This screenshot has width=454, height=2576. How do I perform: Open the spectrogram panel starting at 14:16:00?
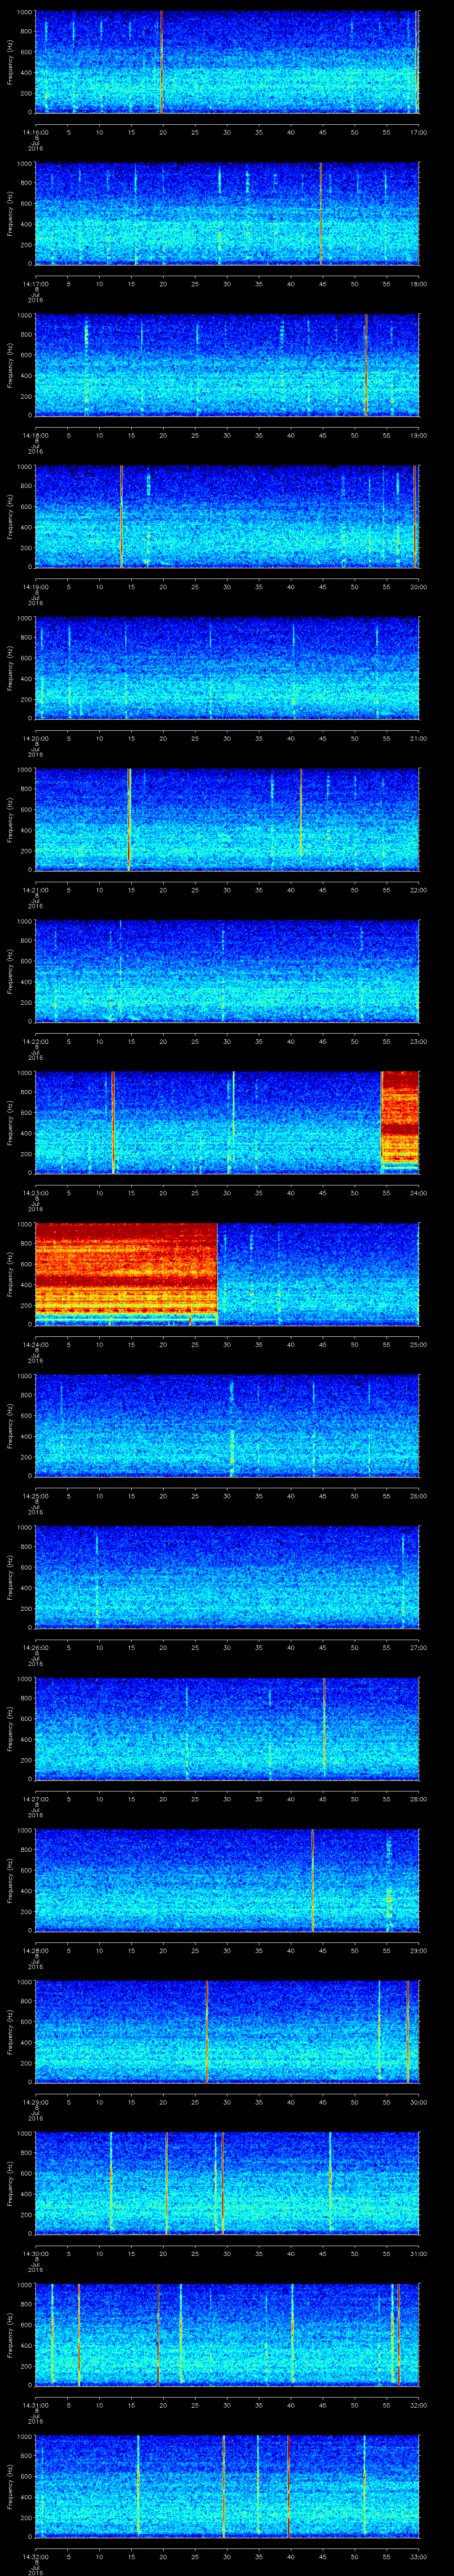(227, 62)
